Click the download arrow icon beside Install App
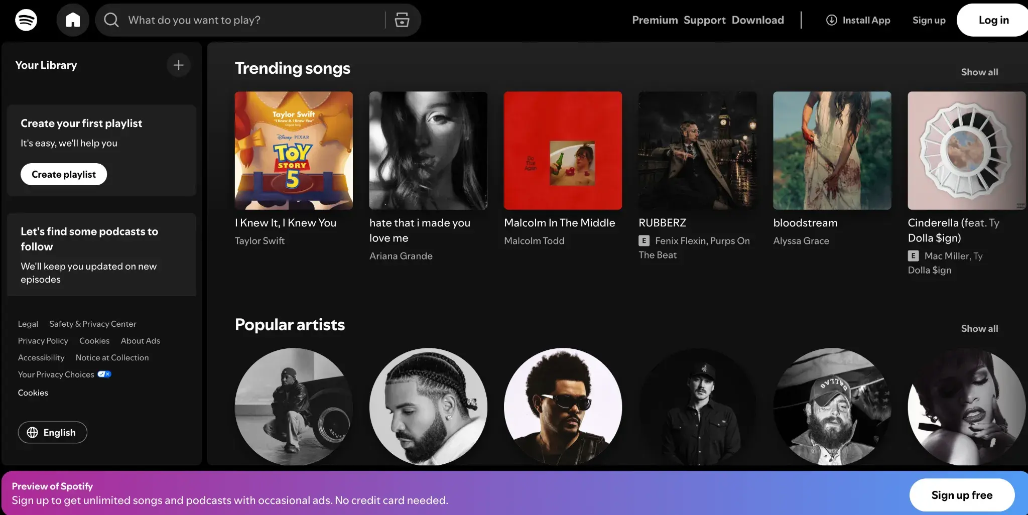Screen dimensions: 1028x515 (832, 20)
